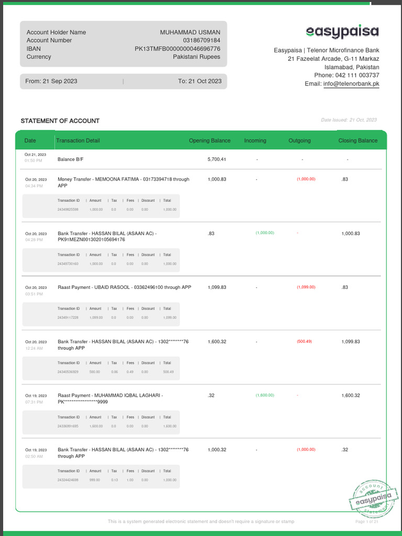Click transaction ID 24349825598
The image size is (402, 536).
(68, 209)
